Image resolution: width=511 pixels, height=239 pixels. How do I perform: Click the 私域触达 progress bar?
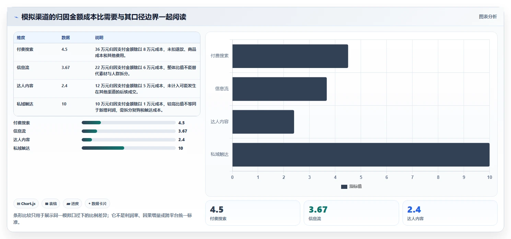click(x=129, y=148)
